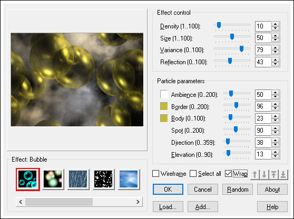
Task: Open the Border color swatch
Action: point(164,106)
